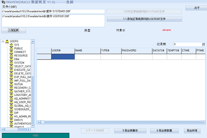
Task: Click the LOGSTDBY_A user icon
Action: 11,95
